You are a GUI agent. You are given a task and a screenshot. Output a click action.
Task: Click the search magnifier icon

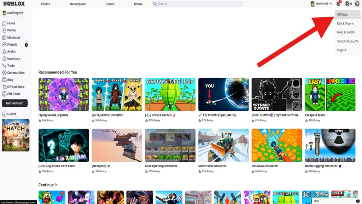coord(155,4)
